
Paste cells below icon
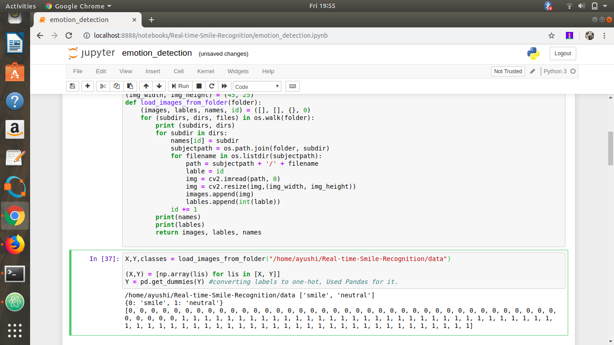tap(130, 86)
